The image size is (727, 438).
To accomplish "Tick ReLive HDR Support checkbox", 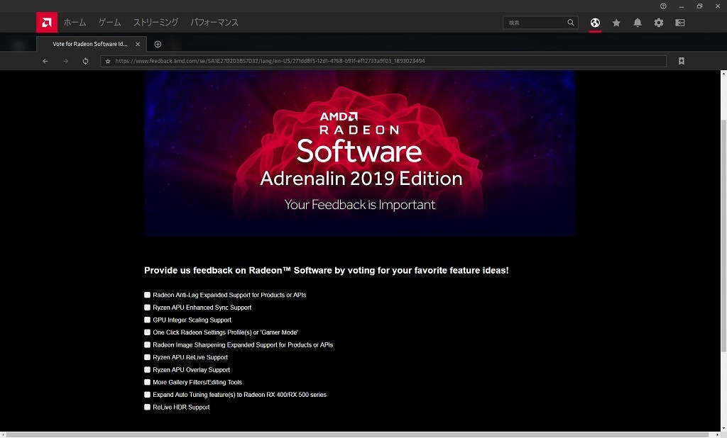I will click(x=148, y=407).
